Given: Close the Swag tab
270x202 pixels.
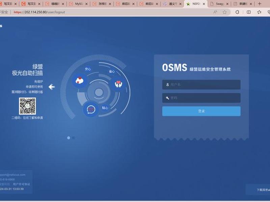Looking at the screenshot, I should pyautogui.click(x=227, y=4).
